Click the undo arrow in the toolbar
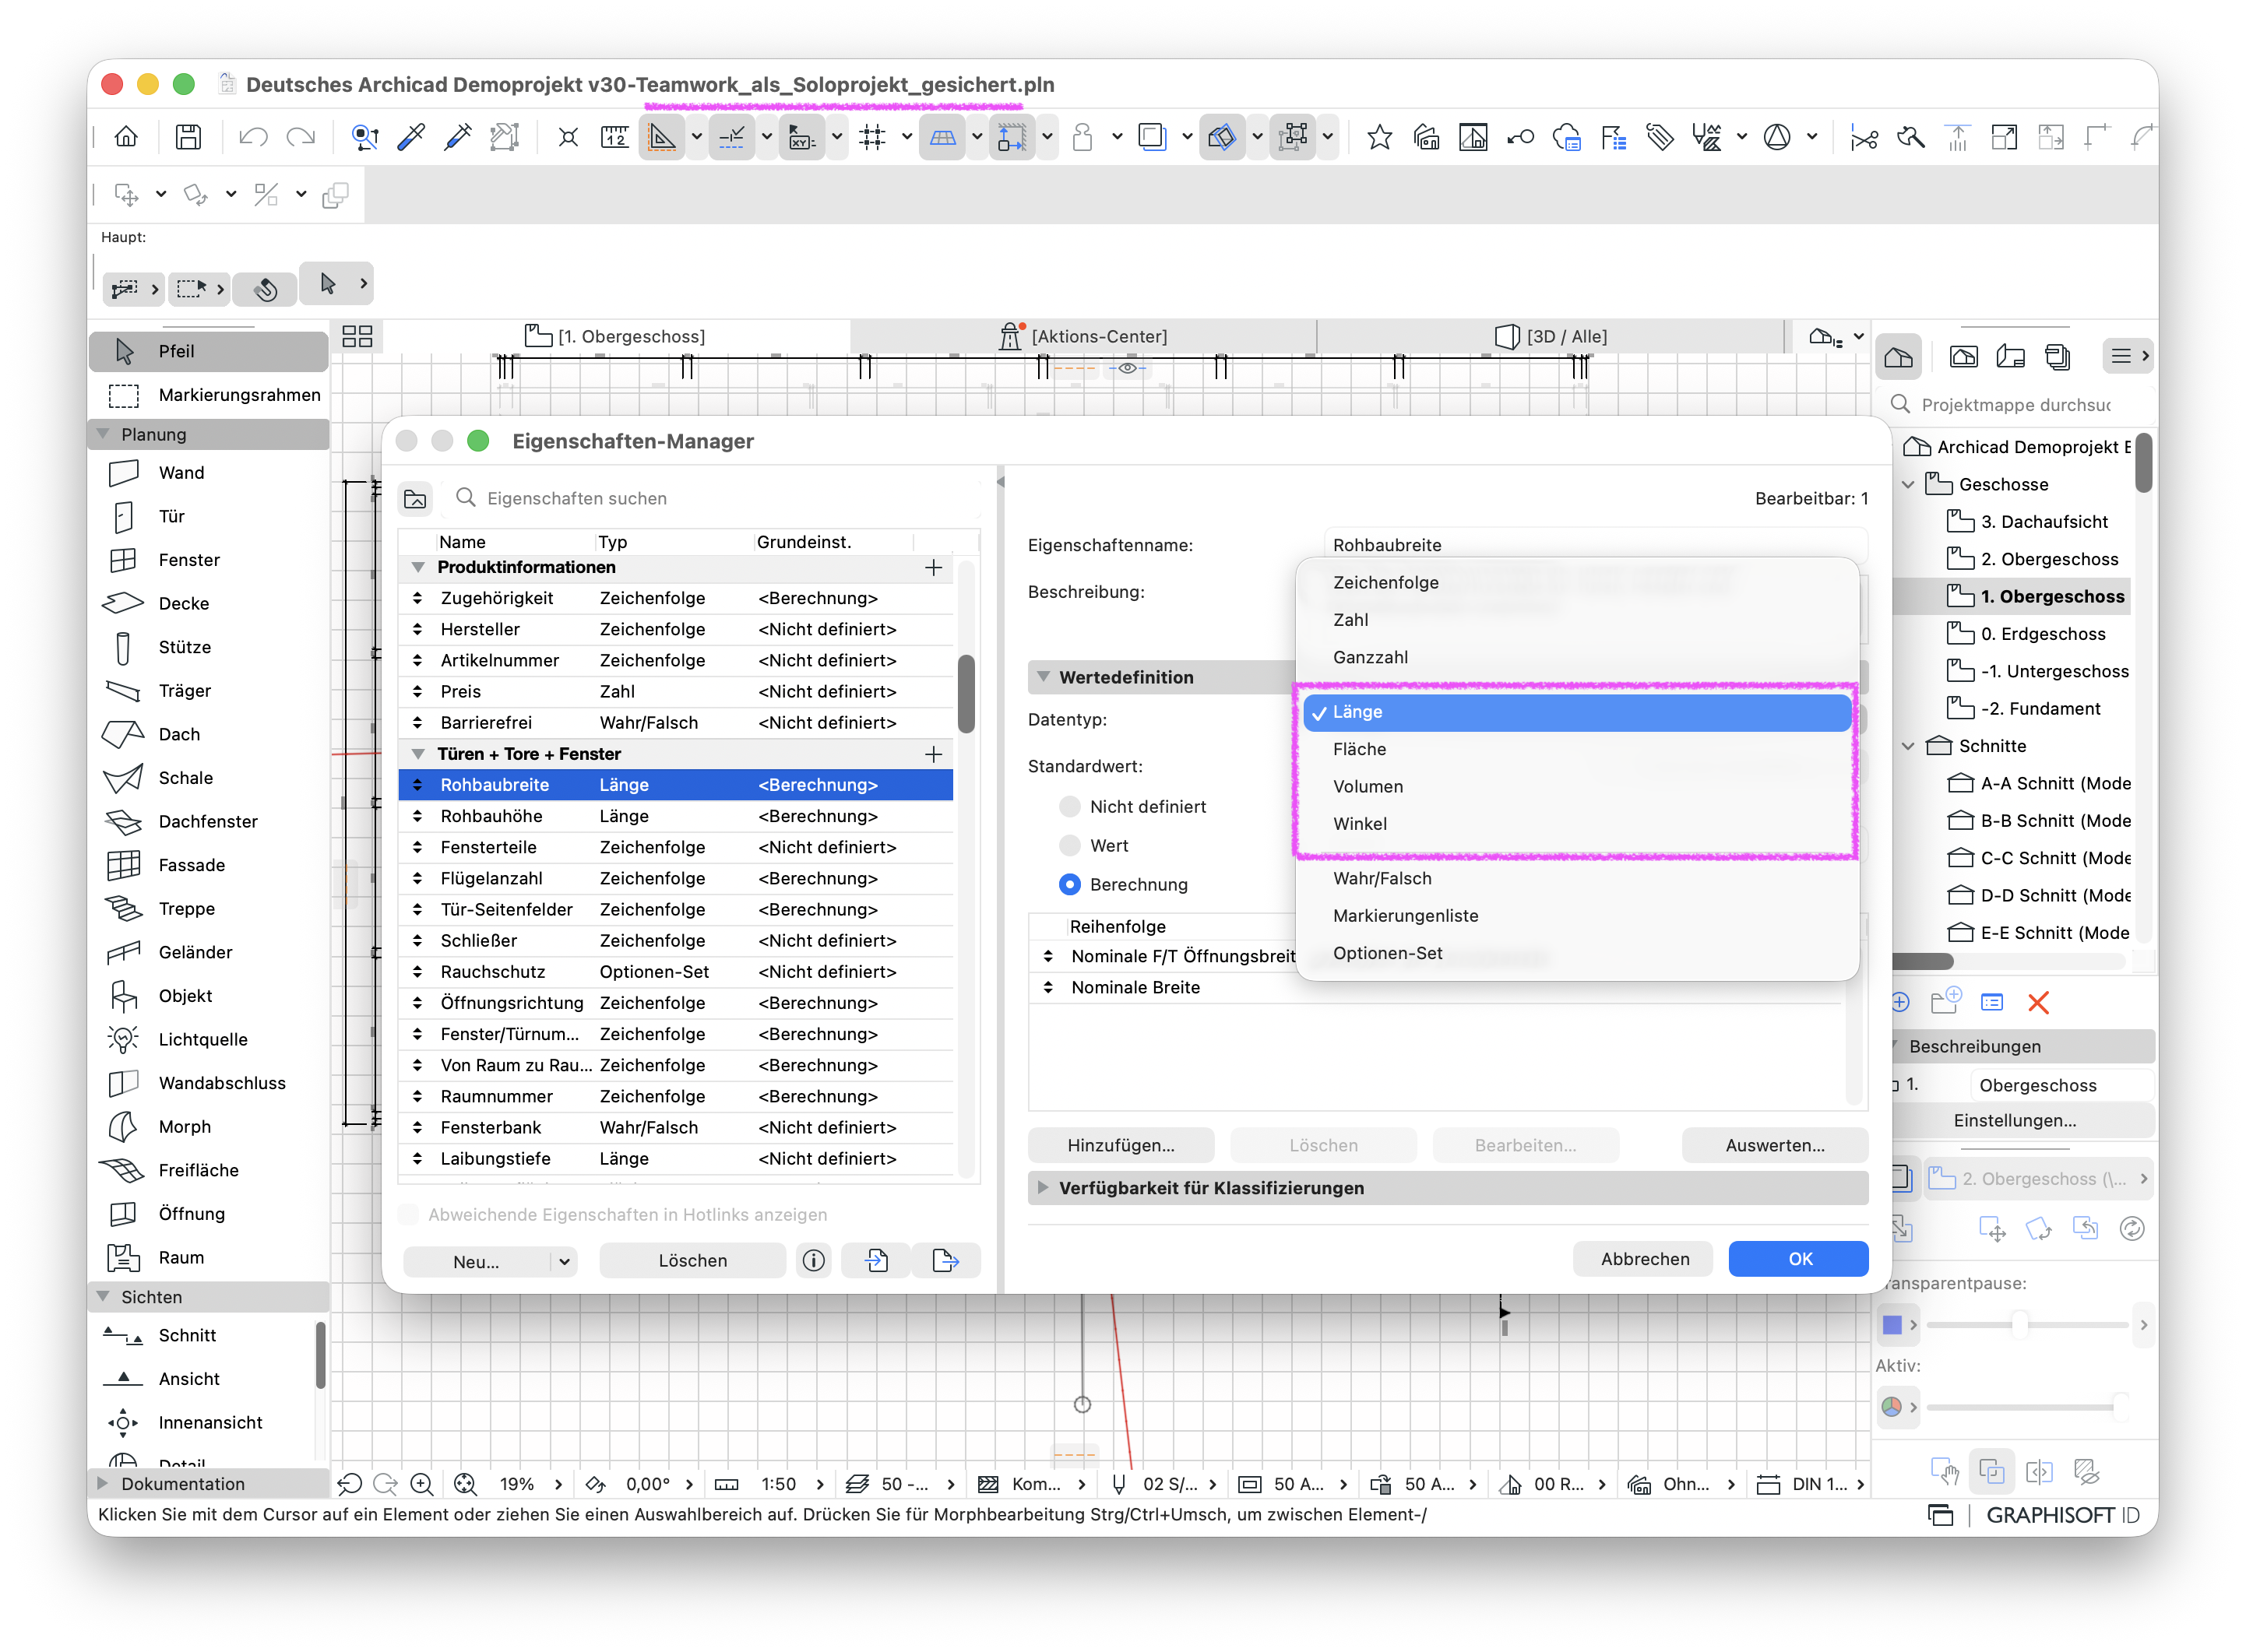 pyautogui.click(x=252, y=137)
